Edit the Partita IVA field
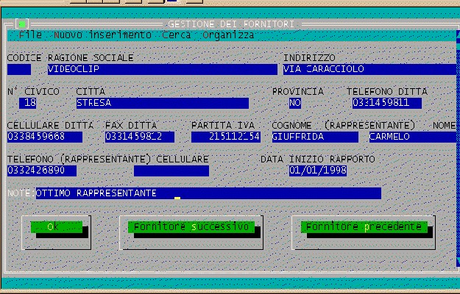The width and height of the screenshot is (460, 294). (x=226, y=137)
